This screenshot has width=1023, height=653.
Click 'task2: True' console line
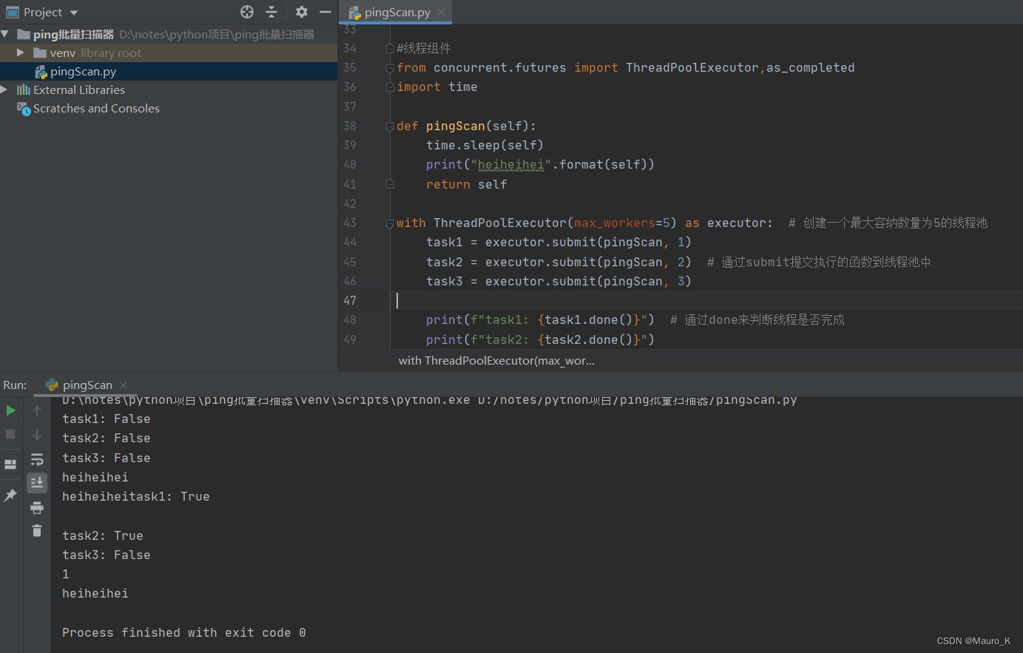pyautogui.click(x=103, y=536)
